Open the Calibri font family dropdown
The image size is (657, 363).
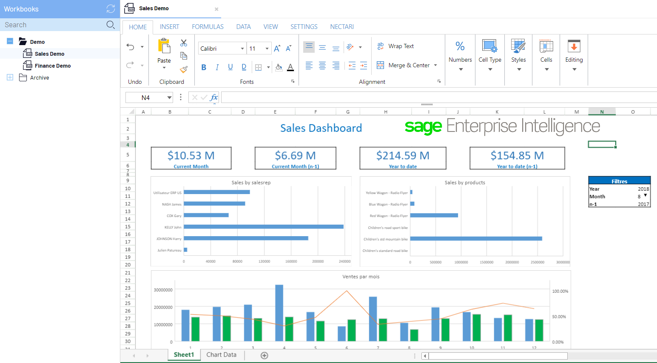pyautogui.click(x=242, y=49)
